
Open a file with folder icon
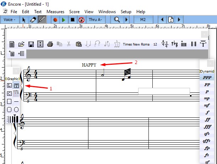[x=21, y=44]
